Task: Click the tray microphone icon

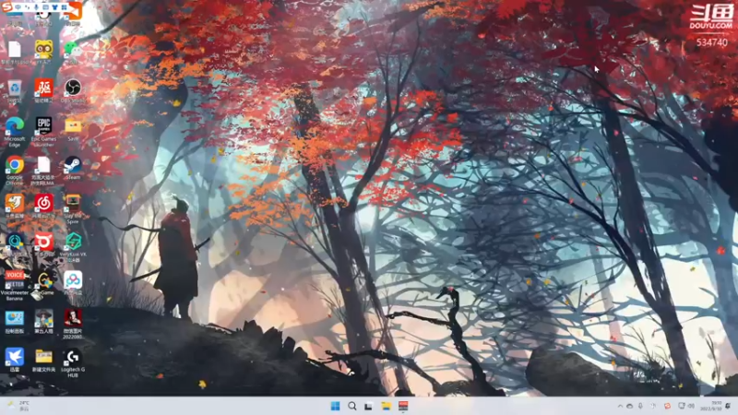Action: click(640, 406)
